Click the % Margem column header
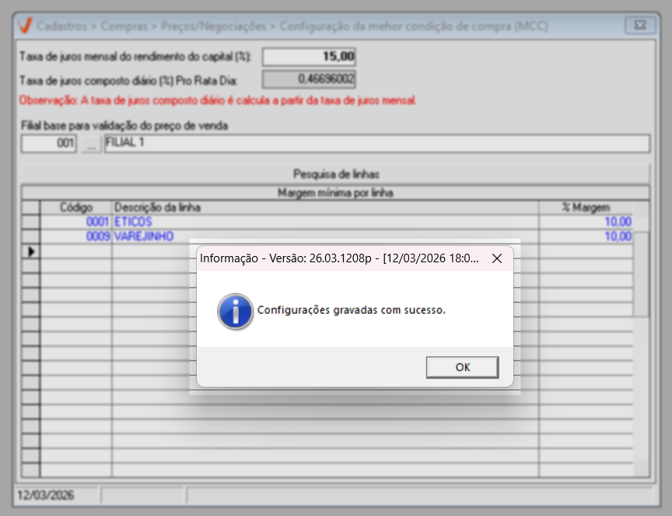 coord(586,207)
